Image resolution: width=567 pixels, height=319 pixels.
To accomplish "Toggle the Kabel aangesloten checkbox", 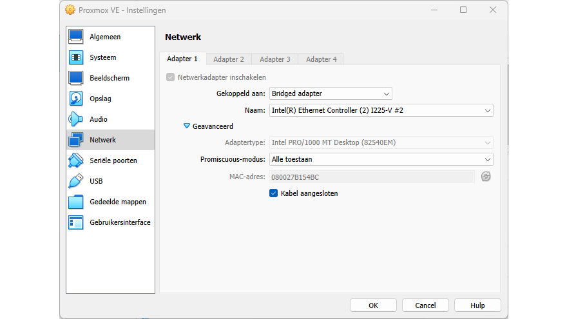I will coord(274,193).
